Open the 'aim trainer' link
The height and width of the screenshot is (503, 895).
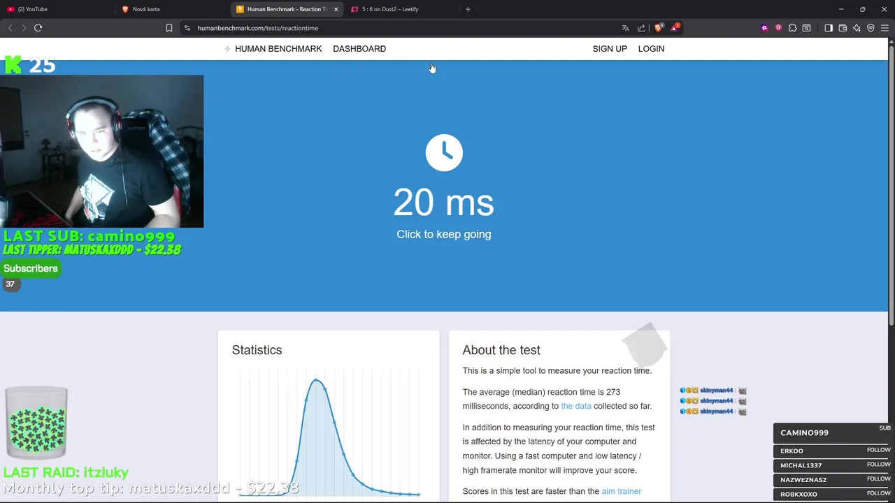point(621,491)
